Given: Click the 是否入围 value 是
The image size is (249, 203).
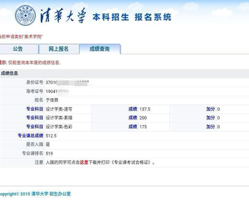Looking at the screenshot, I should point(48,144).
